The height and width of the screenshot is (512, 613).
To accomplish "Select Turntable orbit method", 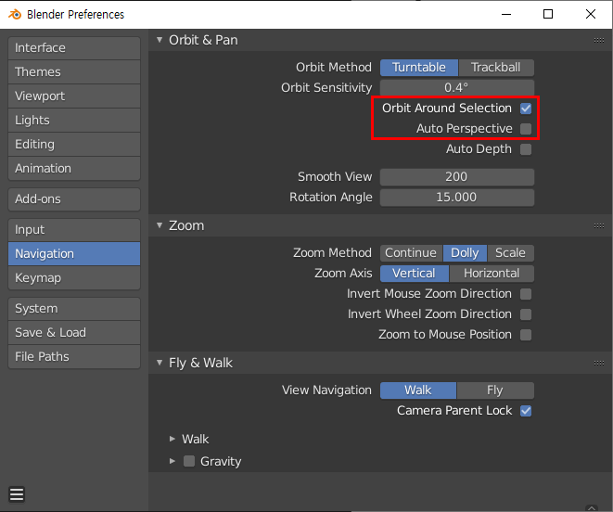I will tap(418, 68).
